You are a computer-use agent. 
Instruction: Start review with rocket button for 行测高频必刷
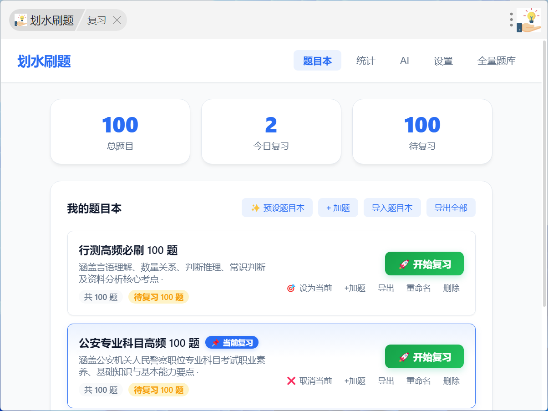point(424,264)
